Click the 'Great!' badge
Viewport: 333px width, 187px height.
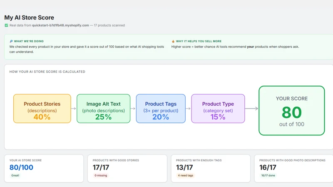point(15,175)
